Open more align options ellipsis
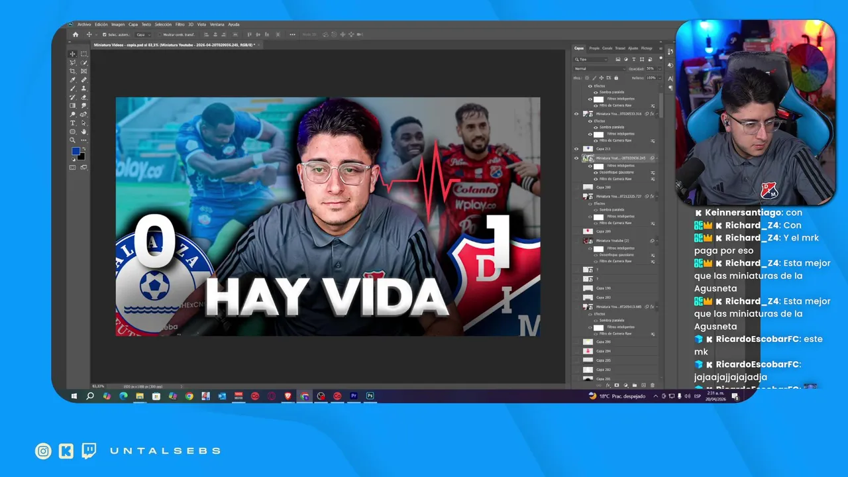 (292, 34)
